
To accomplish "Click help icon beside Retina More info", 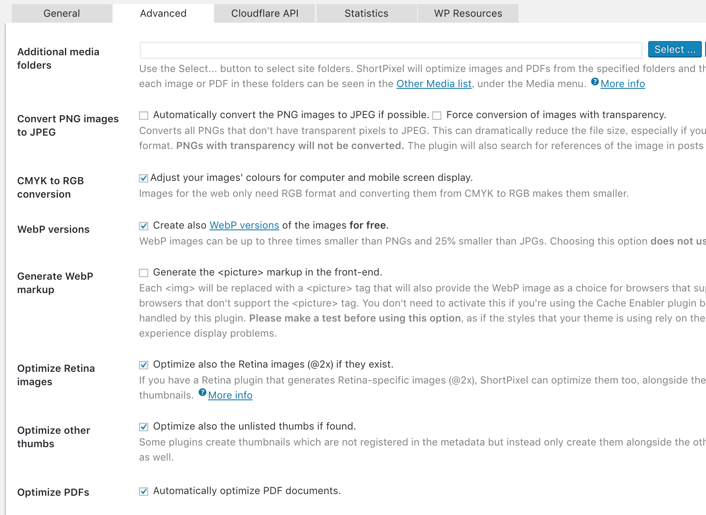I will 202,392.
